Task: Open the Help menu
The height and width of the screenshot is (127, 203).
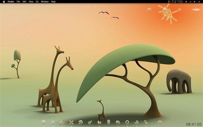Action: point(53,2)
